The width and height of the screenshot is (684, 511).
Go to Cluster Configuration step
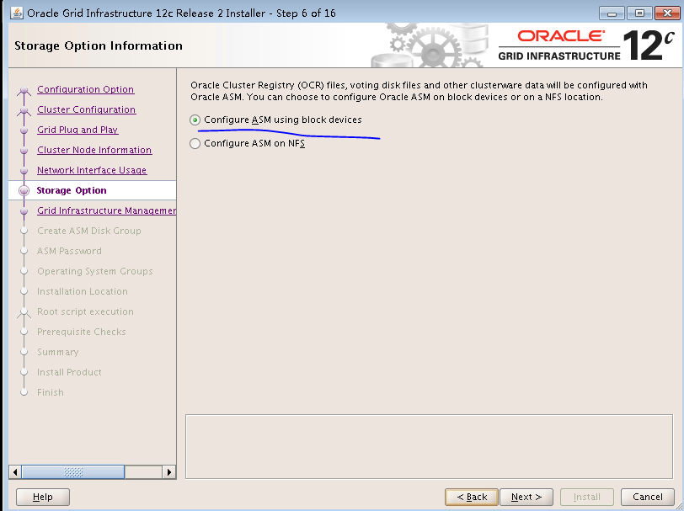click(87, 109)
